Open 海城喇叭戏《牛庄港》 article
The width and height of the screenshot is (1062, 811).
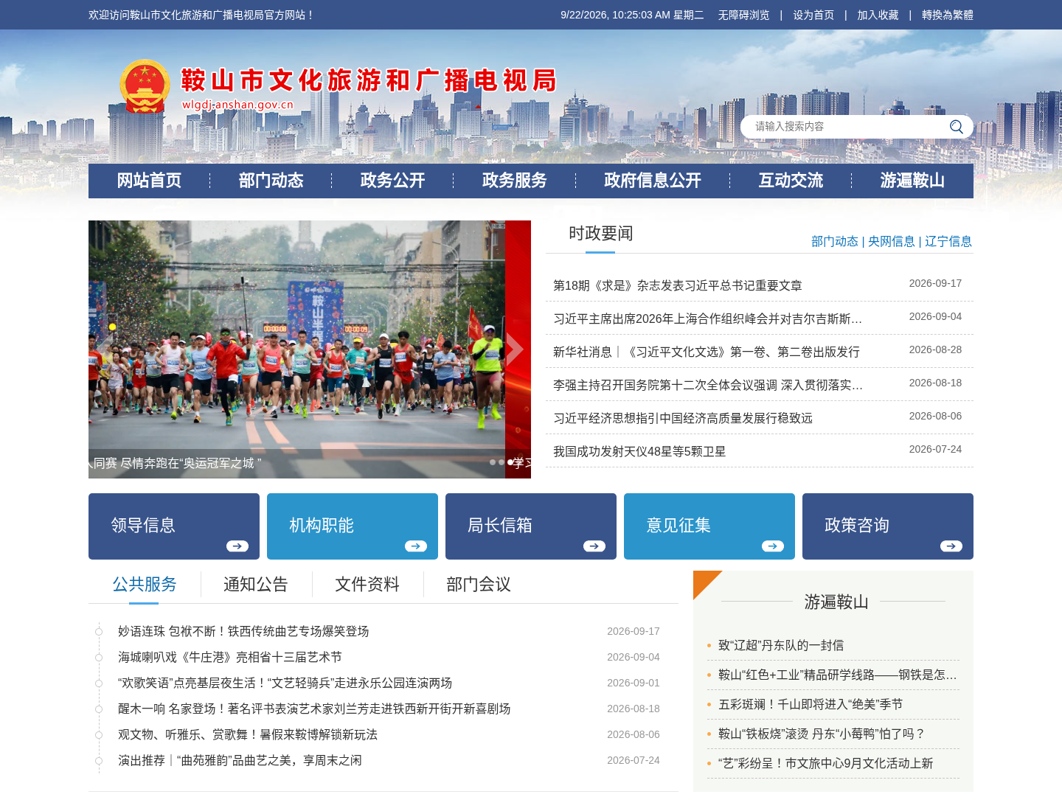230,657
